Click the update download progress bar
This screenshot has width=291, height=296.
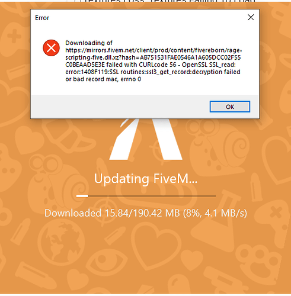(146, 196)
